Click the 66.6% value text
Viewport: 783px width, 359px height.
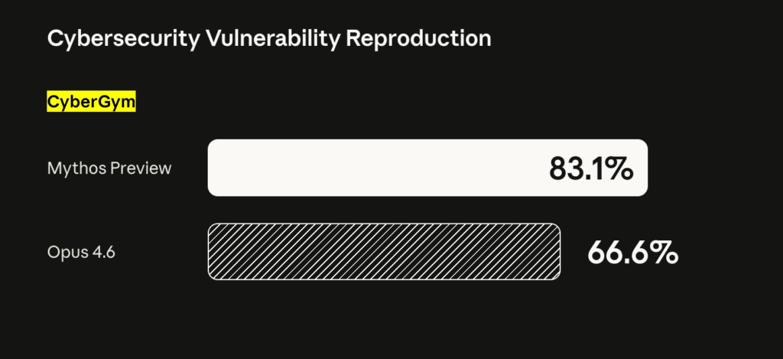point(632,252)
